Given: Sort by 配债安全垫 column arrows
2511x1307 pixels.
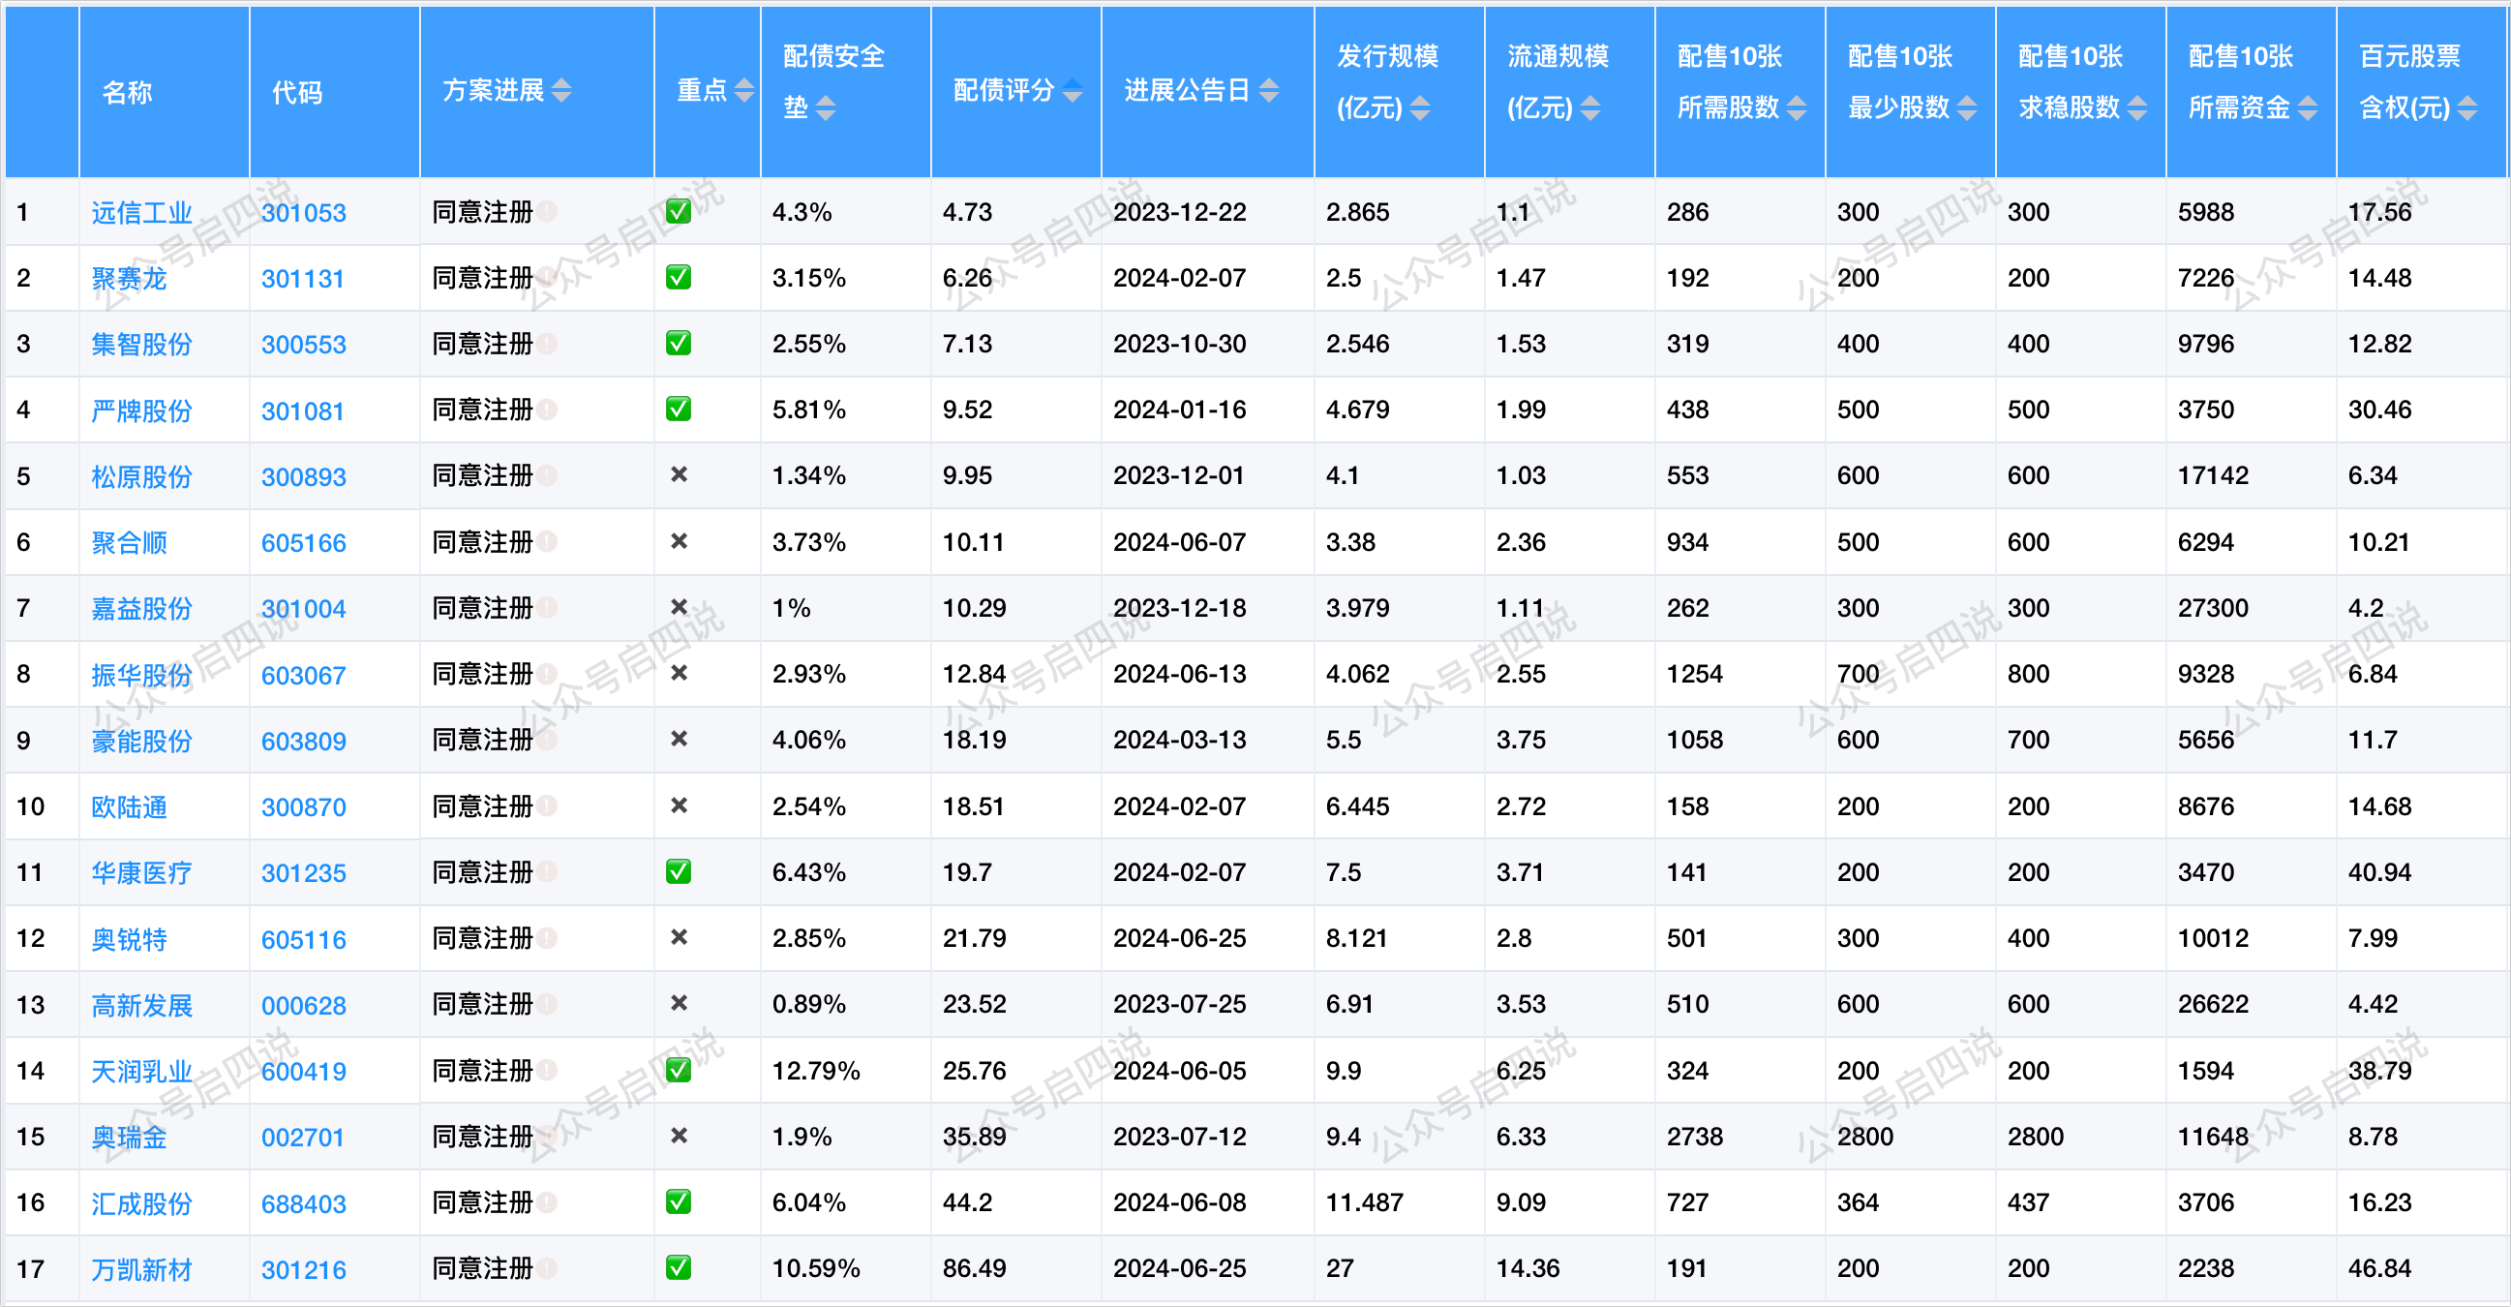Looking at the screenshot, I should point(826,108).
